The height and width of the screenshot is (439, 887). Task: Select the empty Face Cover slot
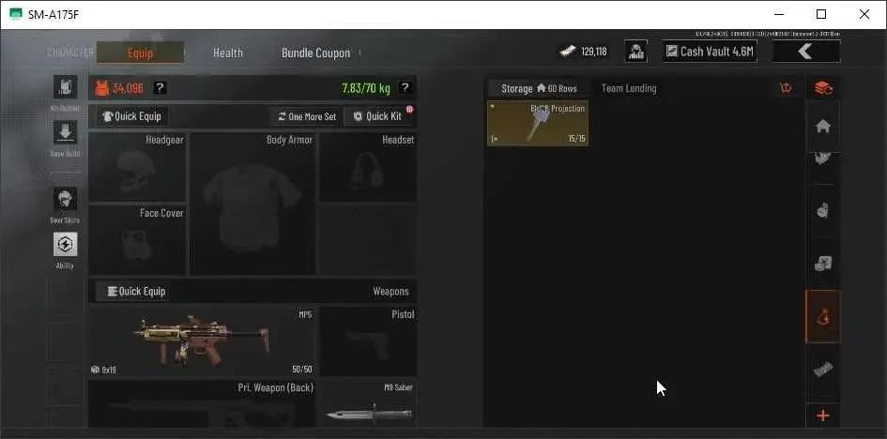[137, 240]
